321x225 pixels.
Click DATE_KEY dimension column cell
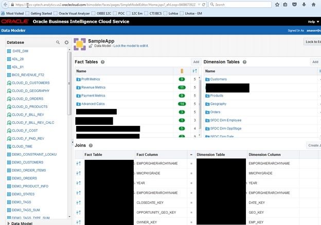[x=257, y=203]
